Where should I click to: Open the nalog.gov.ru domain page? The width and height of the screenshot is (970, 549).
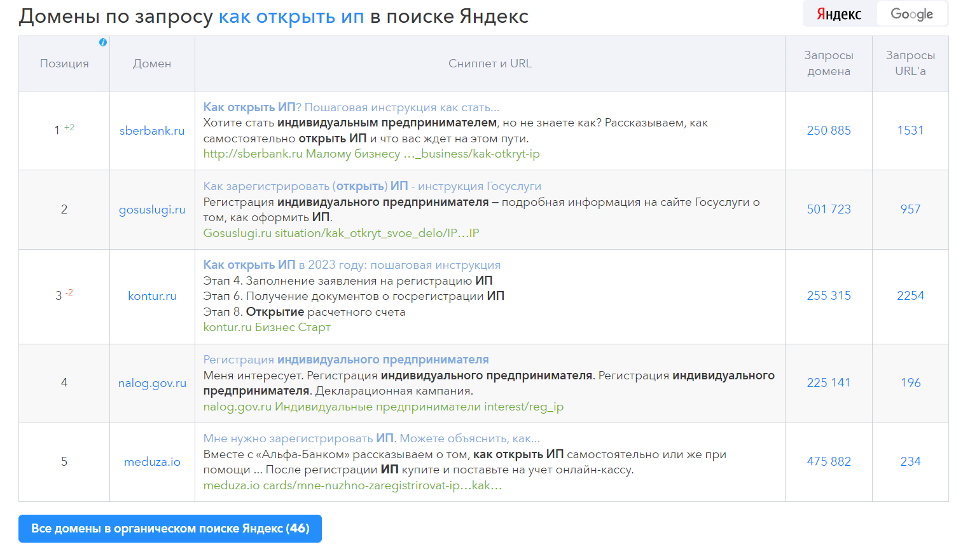[151, 383]
